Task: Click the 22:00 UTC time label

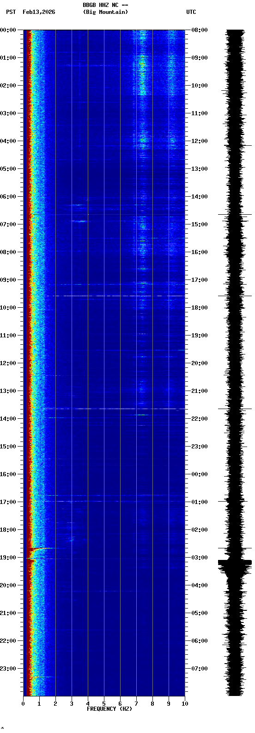Action: [200, 419]
